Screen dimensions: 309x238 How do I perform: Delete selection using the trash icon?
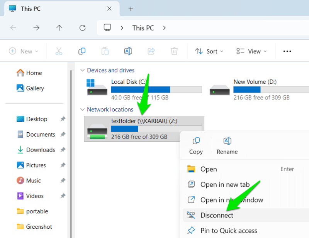[x=174, y=51]
